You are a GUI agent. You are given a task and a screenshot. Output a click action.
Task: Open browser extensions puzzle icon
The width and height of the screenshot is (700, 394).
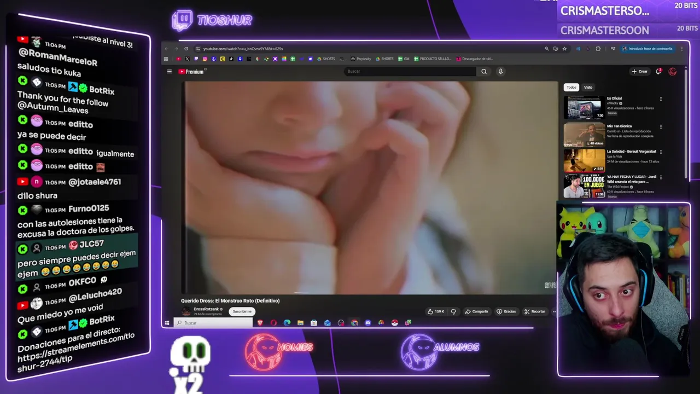[598, 49]
